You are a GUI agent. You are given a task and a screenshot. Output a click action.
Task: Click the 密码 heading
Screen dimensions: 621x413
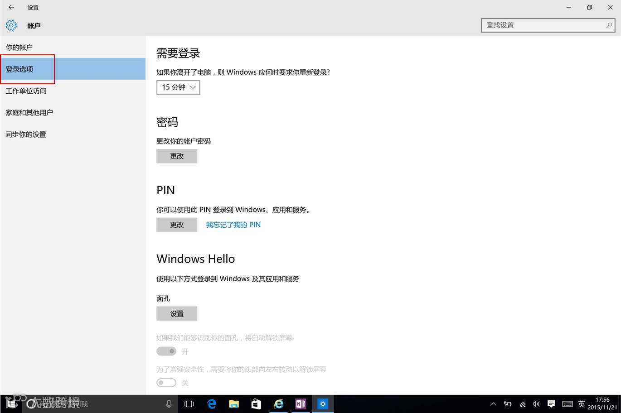167,122
